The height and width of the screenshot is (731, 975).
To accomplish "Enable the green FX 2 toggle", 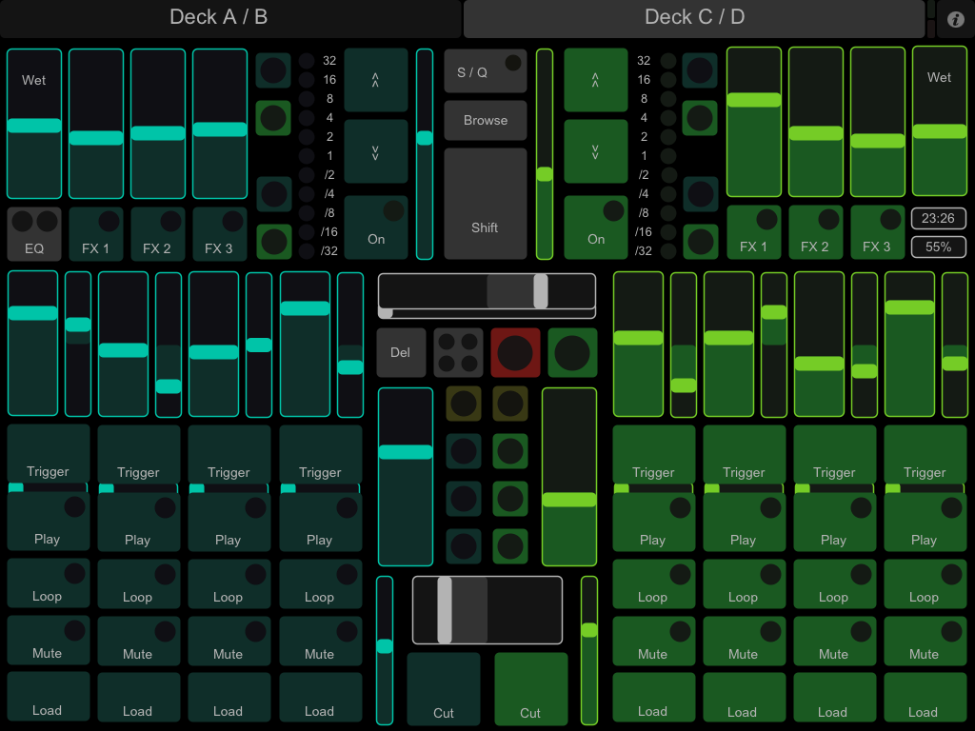I will [815, 233].
